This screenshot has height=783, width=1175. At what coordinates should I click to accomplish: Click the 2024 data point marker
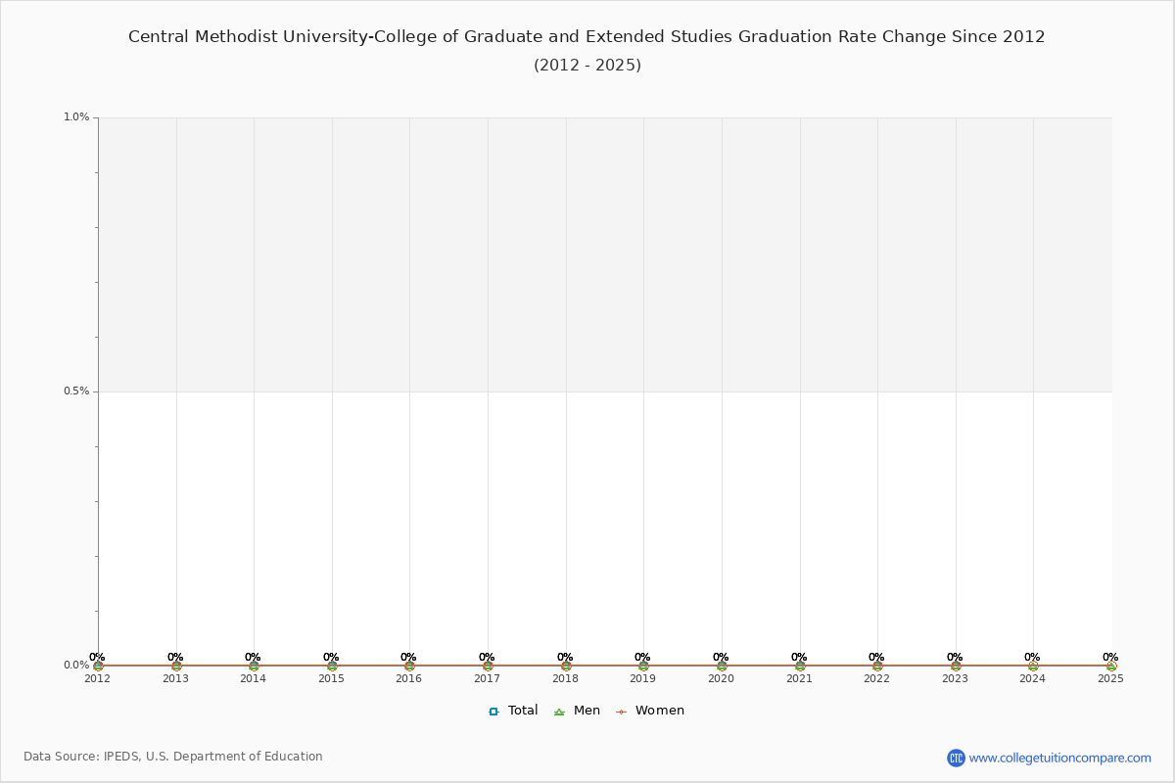1033,666
